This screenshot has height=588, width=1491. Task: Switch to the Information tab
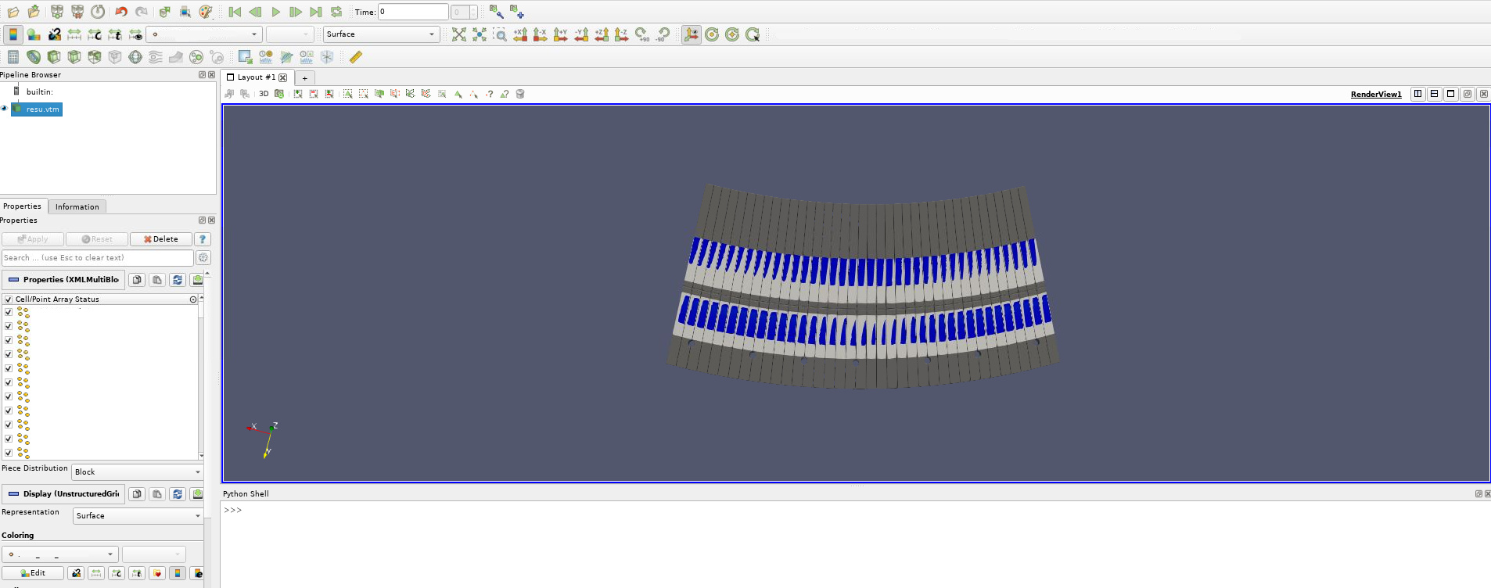click(x=77, y=207)
